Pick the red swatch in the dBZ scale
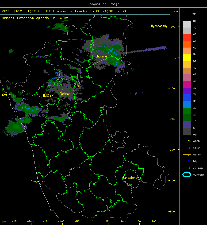Image resolution: width=207 pixels, height=225 pixels. (x=187, y=38)
